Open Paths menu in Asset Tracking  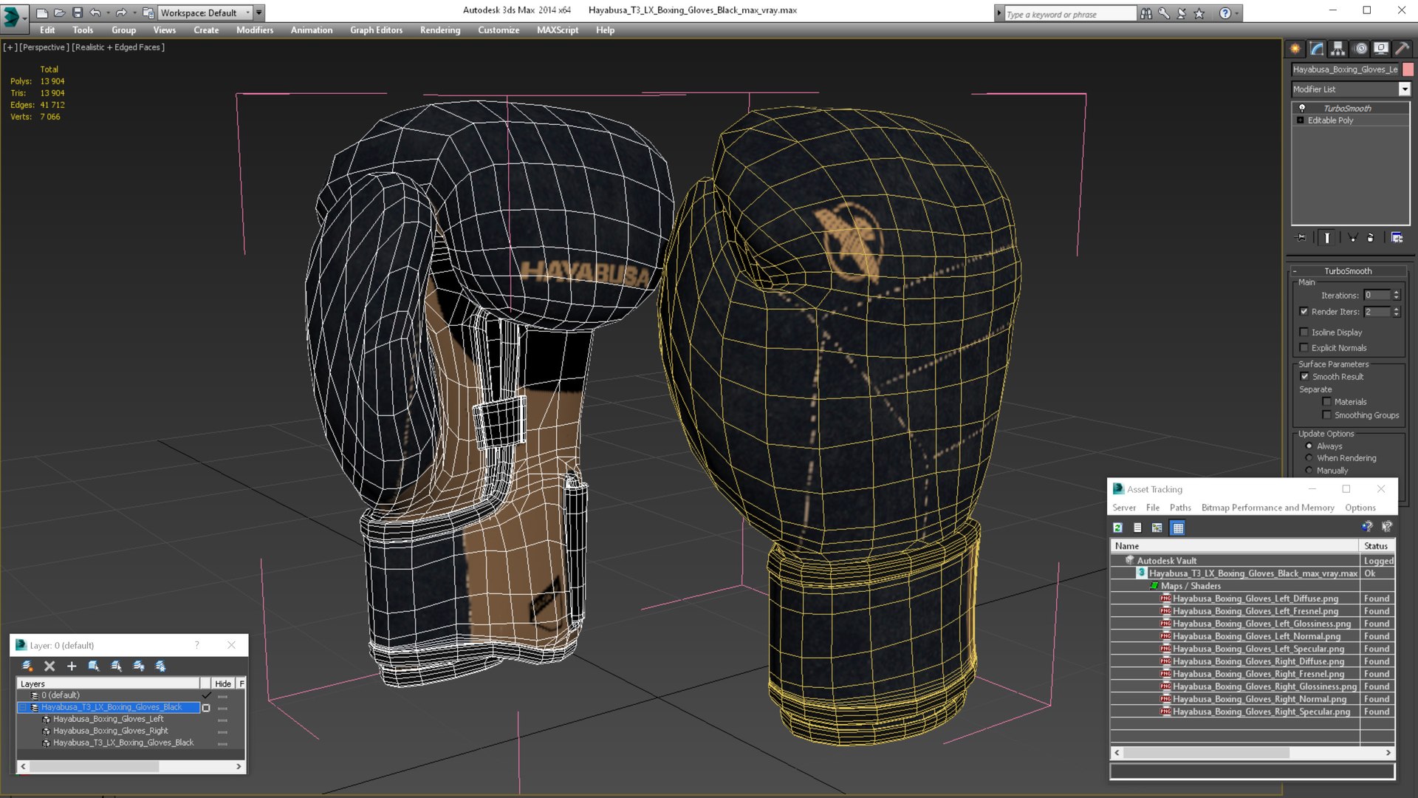1180,508
